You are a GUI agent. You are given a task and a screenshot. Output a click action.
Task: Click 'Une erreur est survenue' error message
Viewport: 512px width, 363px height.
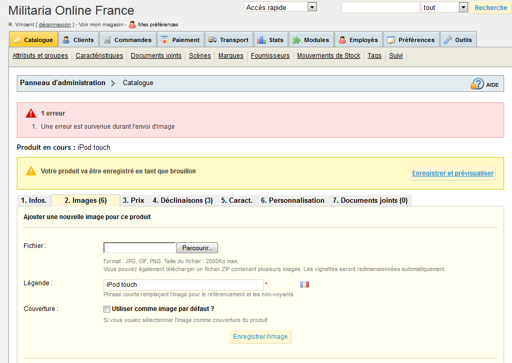108,127
